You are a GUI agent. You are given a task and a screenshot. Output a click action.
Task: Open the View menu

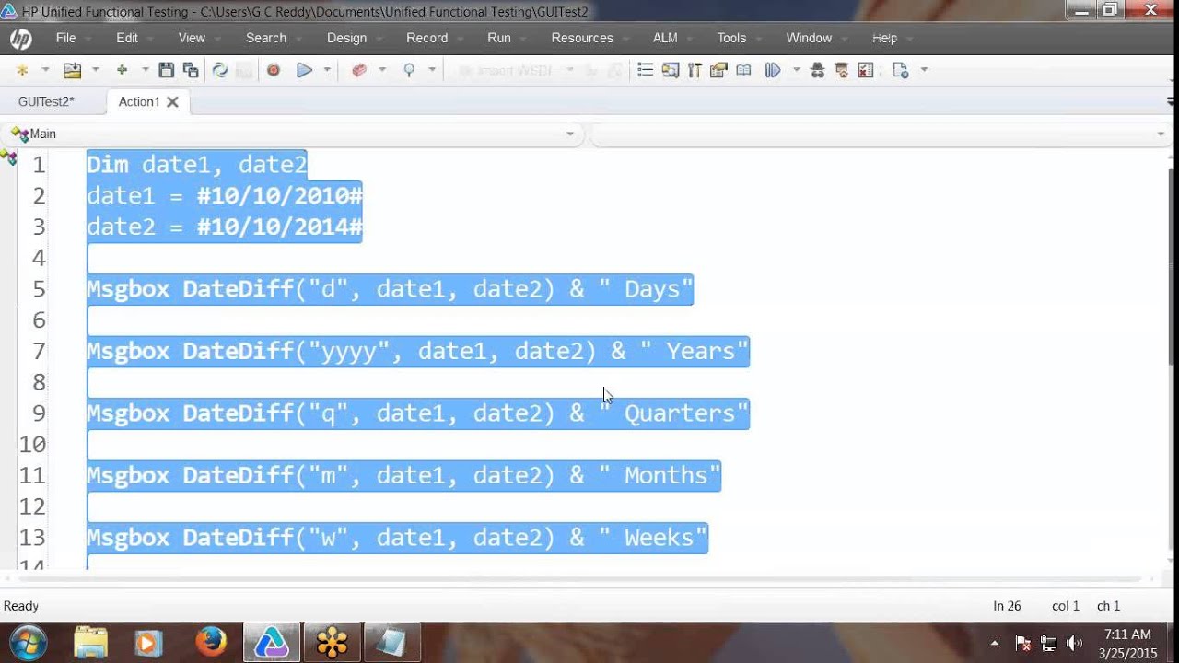(192, 38)
